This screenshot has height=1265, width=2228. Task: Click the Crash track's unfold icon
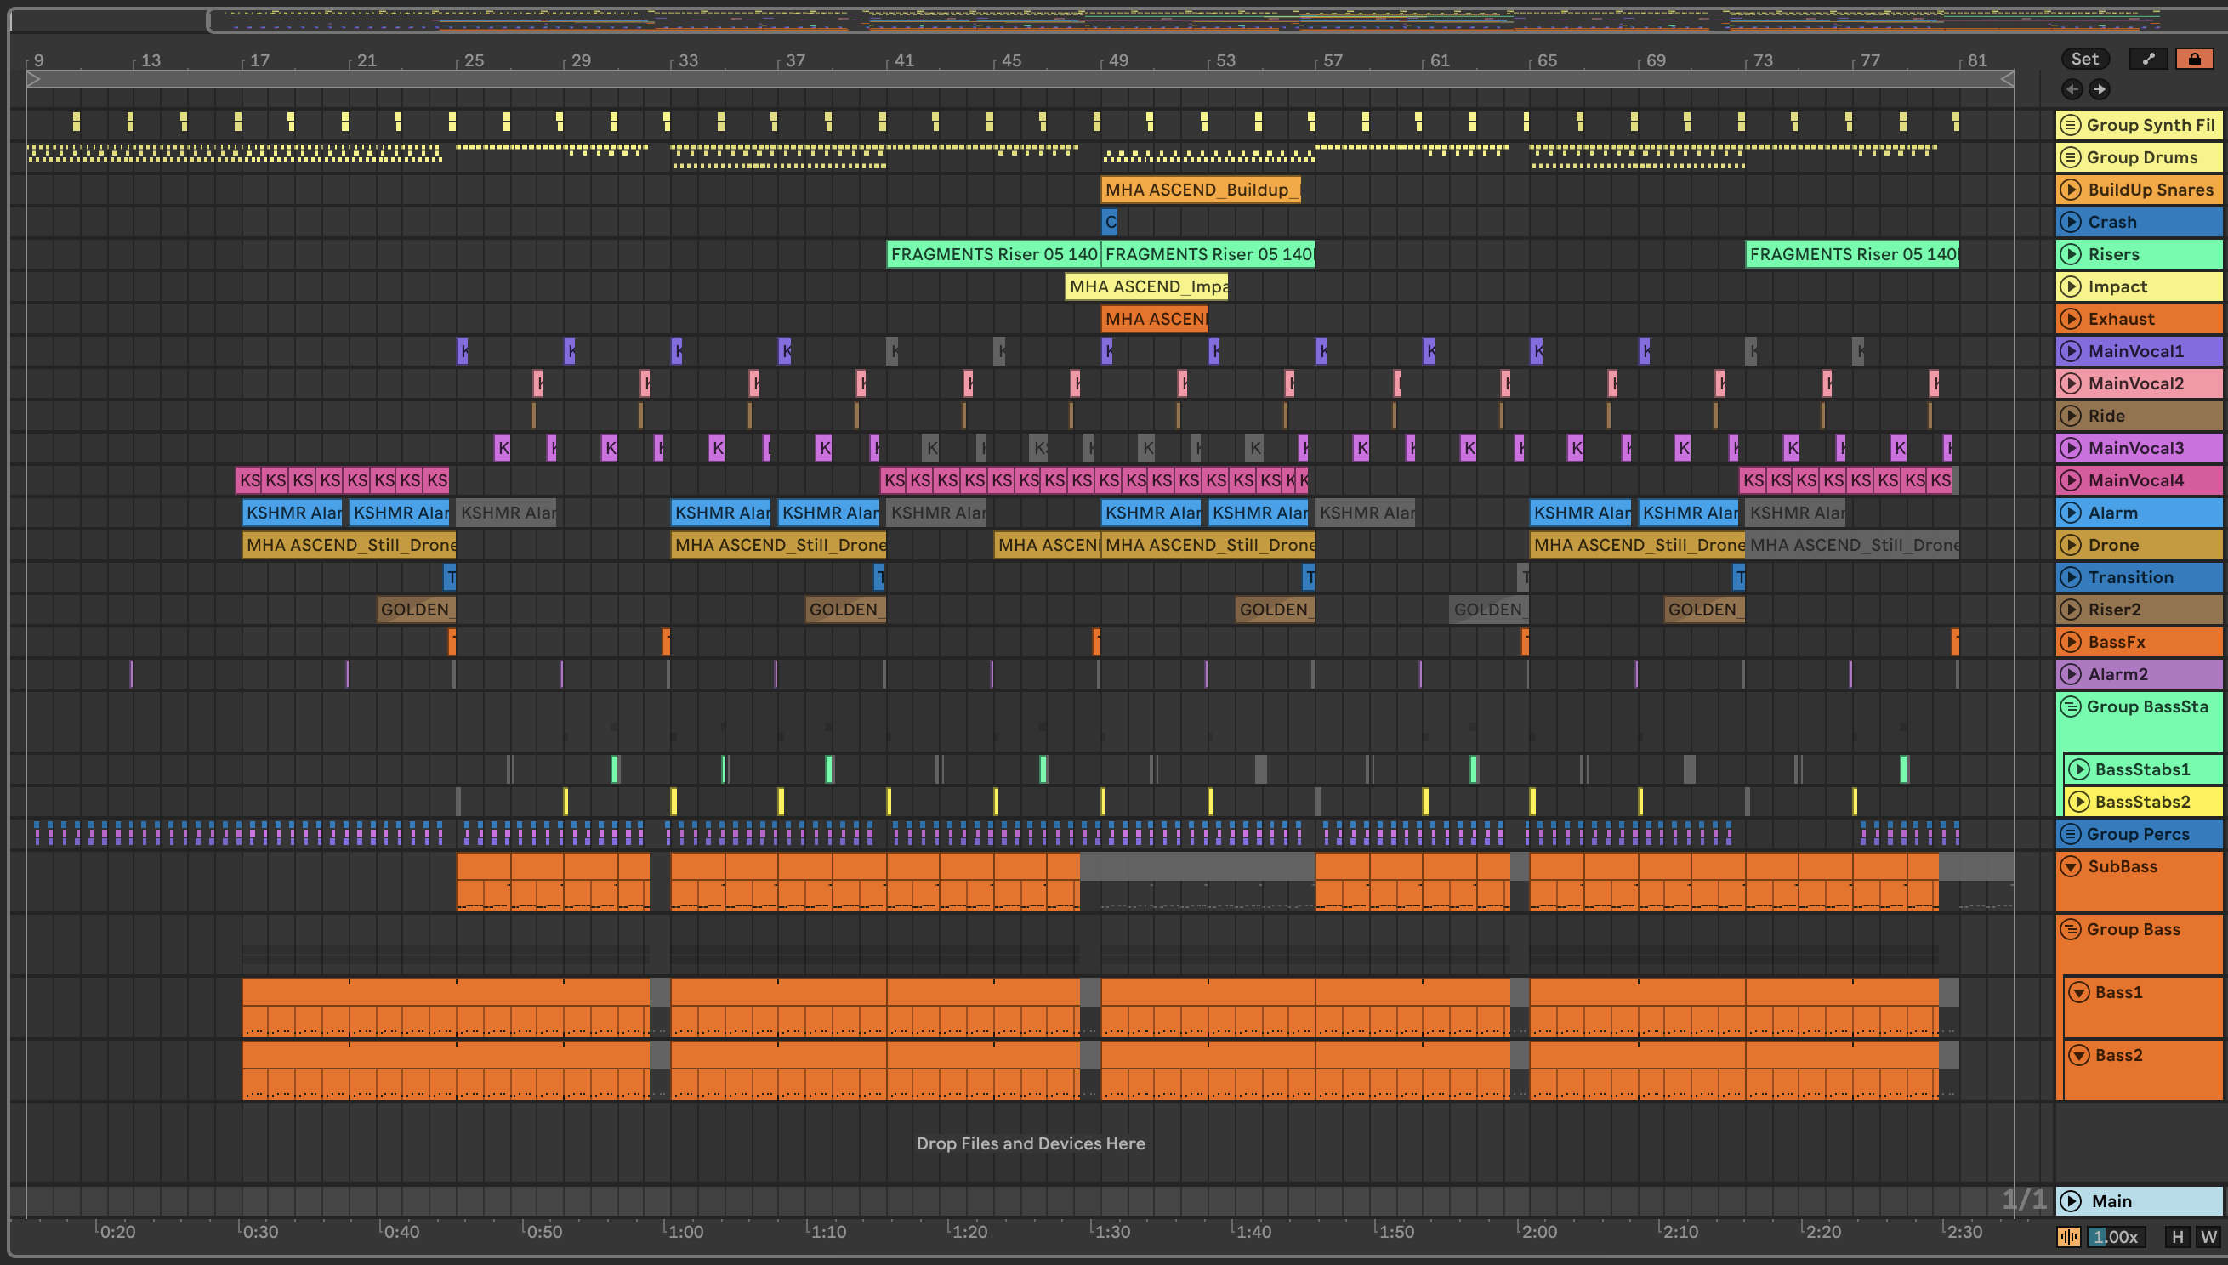[2071, 222]
